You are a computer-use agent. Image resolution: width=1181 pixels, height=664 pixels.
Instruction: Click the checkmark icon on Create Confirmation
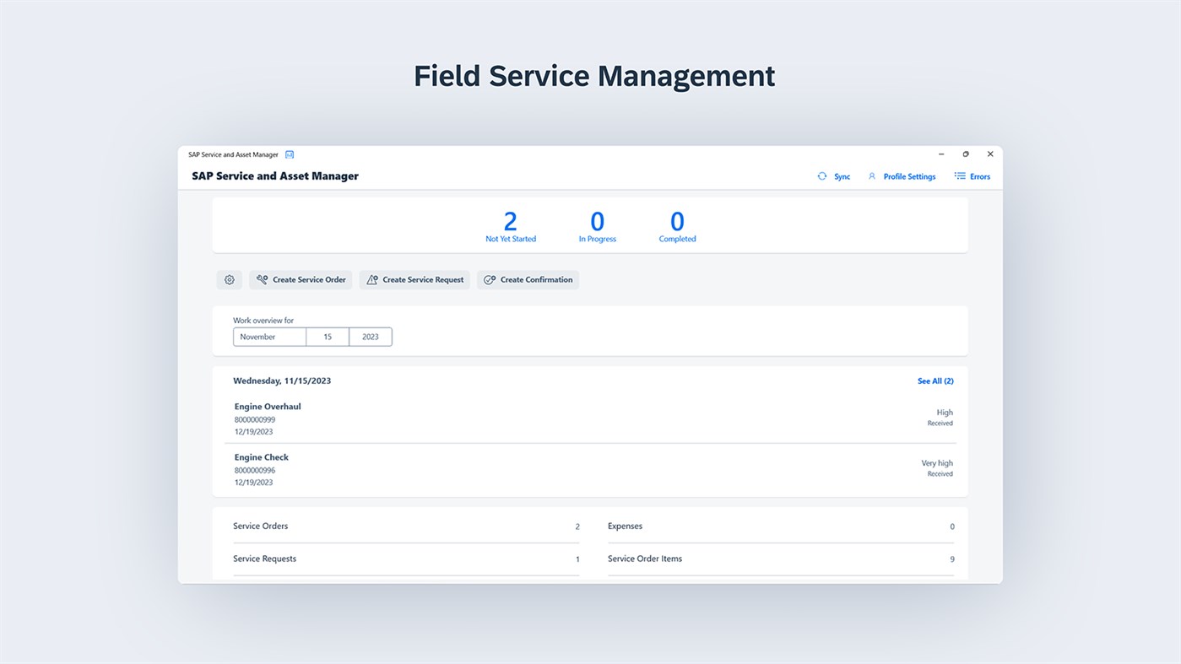(x=489, y=279)
